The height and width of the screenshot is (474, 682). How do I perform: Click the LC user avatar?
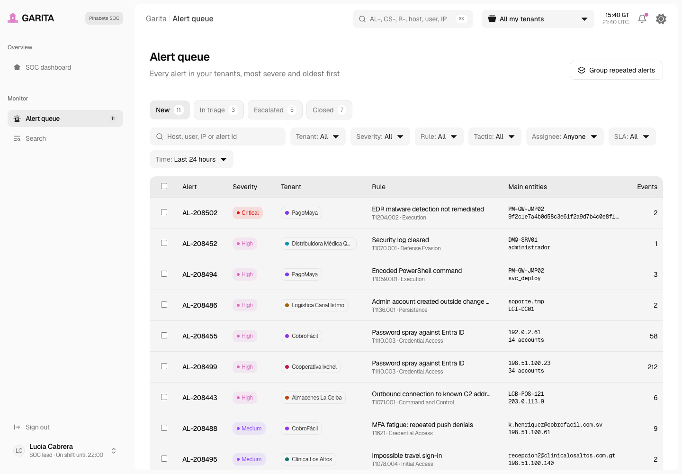click(x=19, y=450)
